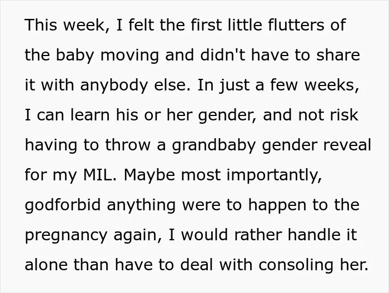Click the word "happen"

click(x=277, y=206)
